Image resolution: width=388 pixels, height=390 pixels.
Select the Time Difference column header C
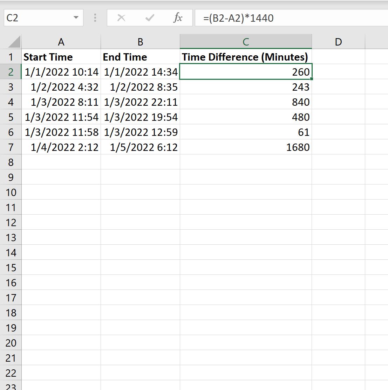coord(245,41)
